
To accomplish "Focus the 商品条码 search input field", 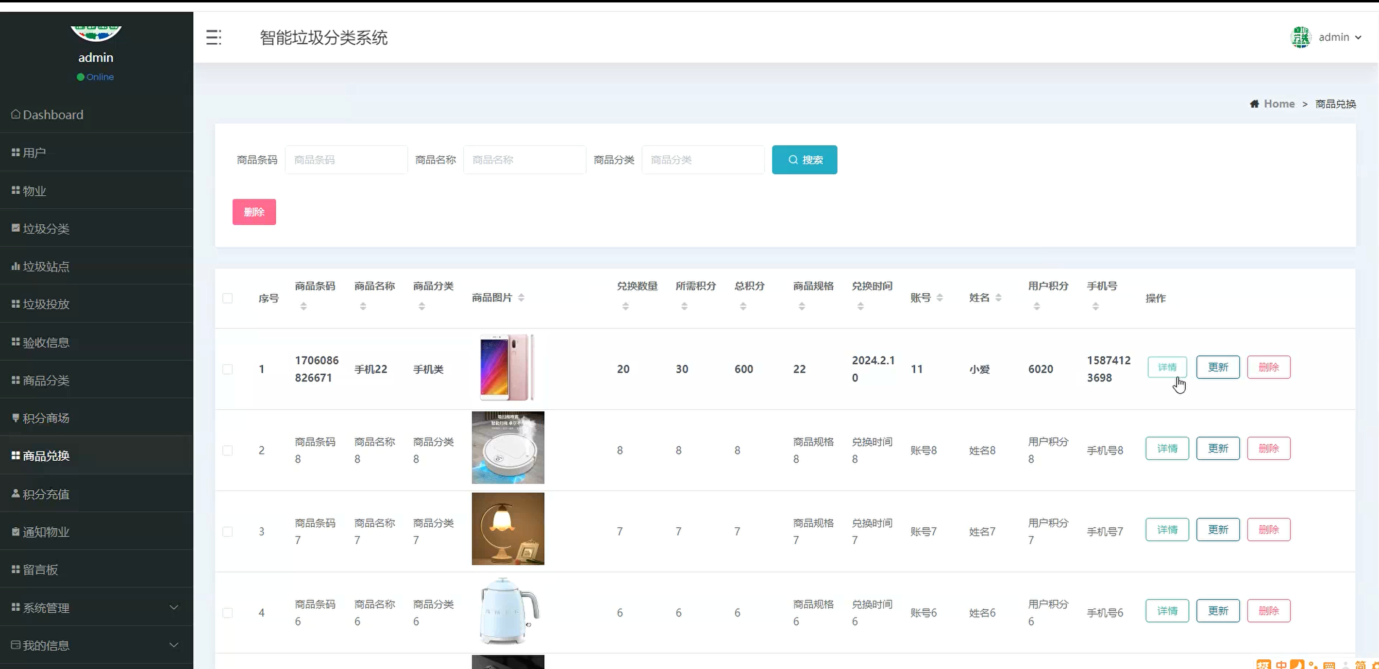I will pyautogui.click(x=346, y=160).
